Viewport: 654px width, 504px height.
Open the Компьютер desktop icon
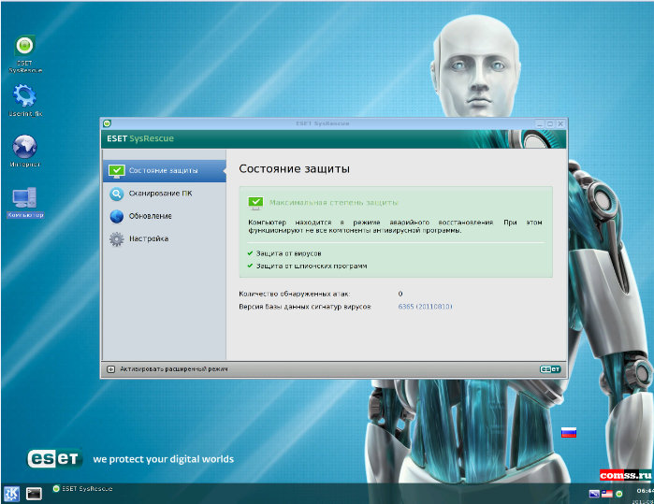[24, 202]
